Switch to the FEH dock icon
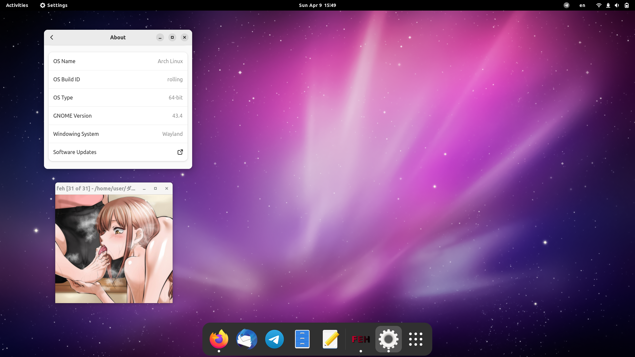The image size is (635, 357). click(361, 339)
